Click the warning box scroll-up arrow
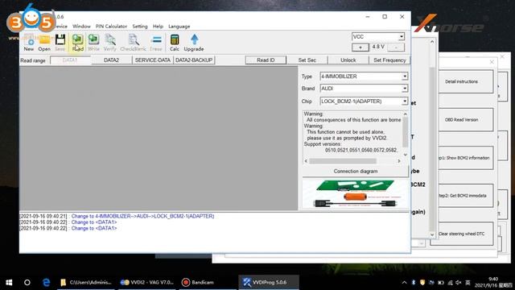This screenshot has height=290, width=515. point(405,114)
